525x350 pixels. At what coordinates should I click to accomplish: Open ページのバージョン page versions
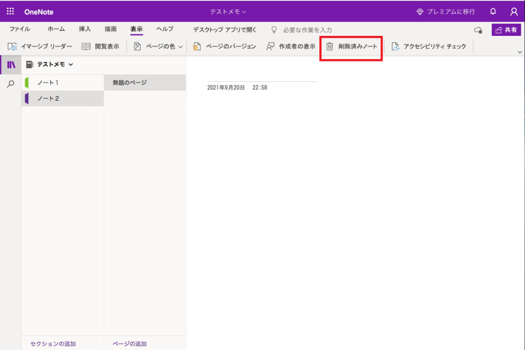pyautogui.click(x=225, y=47)
